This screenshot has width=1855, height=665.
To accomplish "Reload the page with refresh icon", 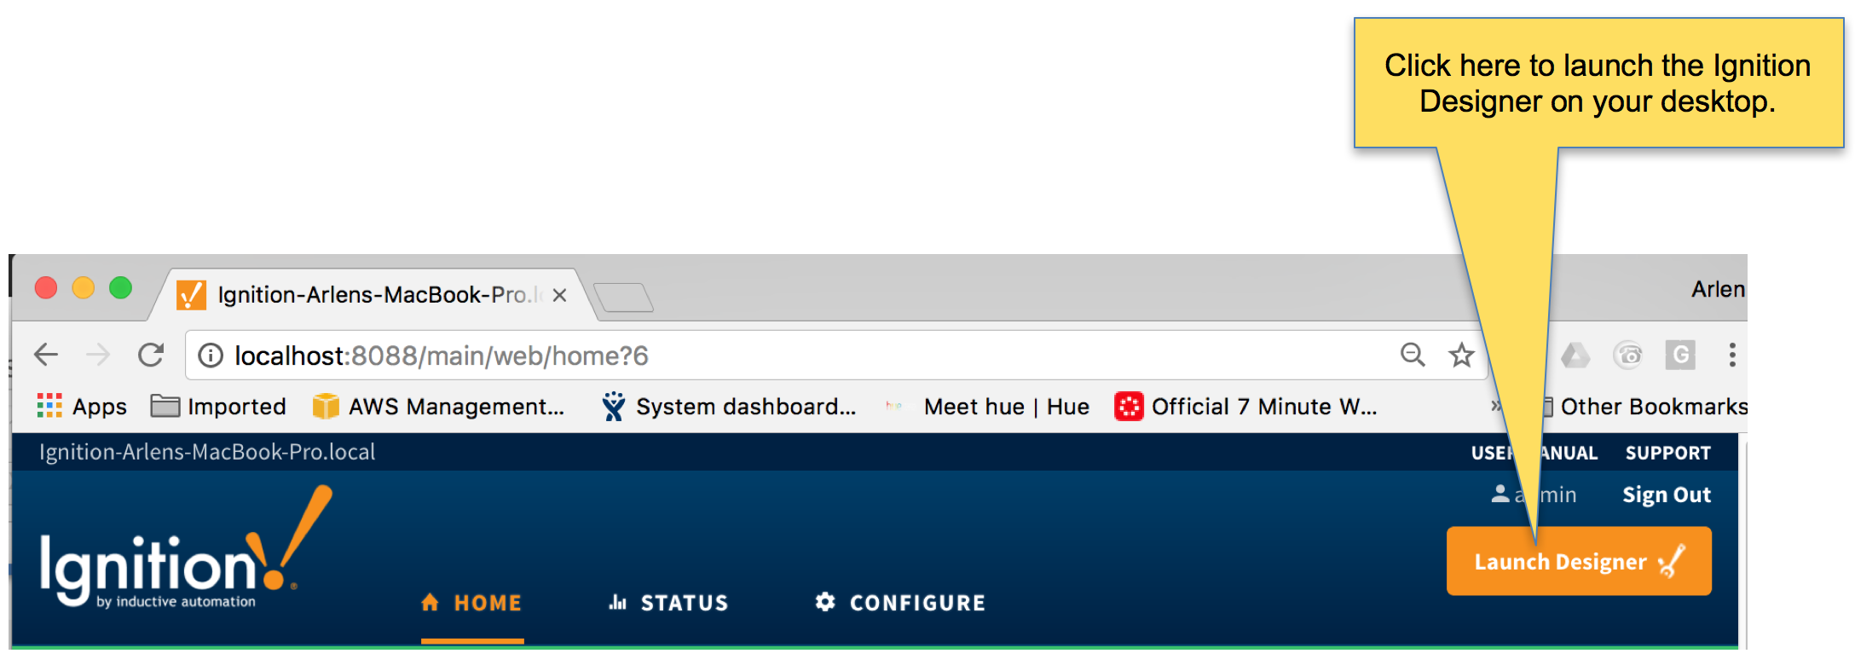I will point(151,354).
